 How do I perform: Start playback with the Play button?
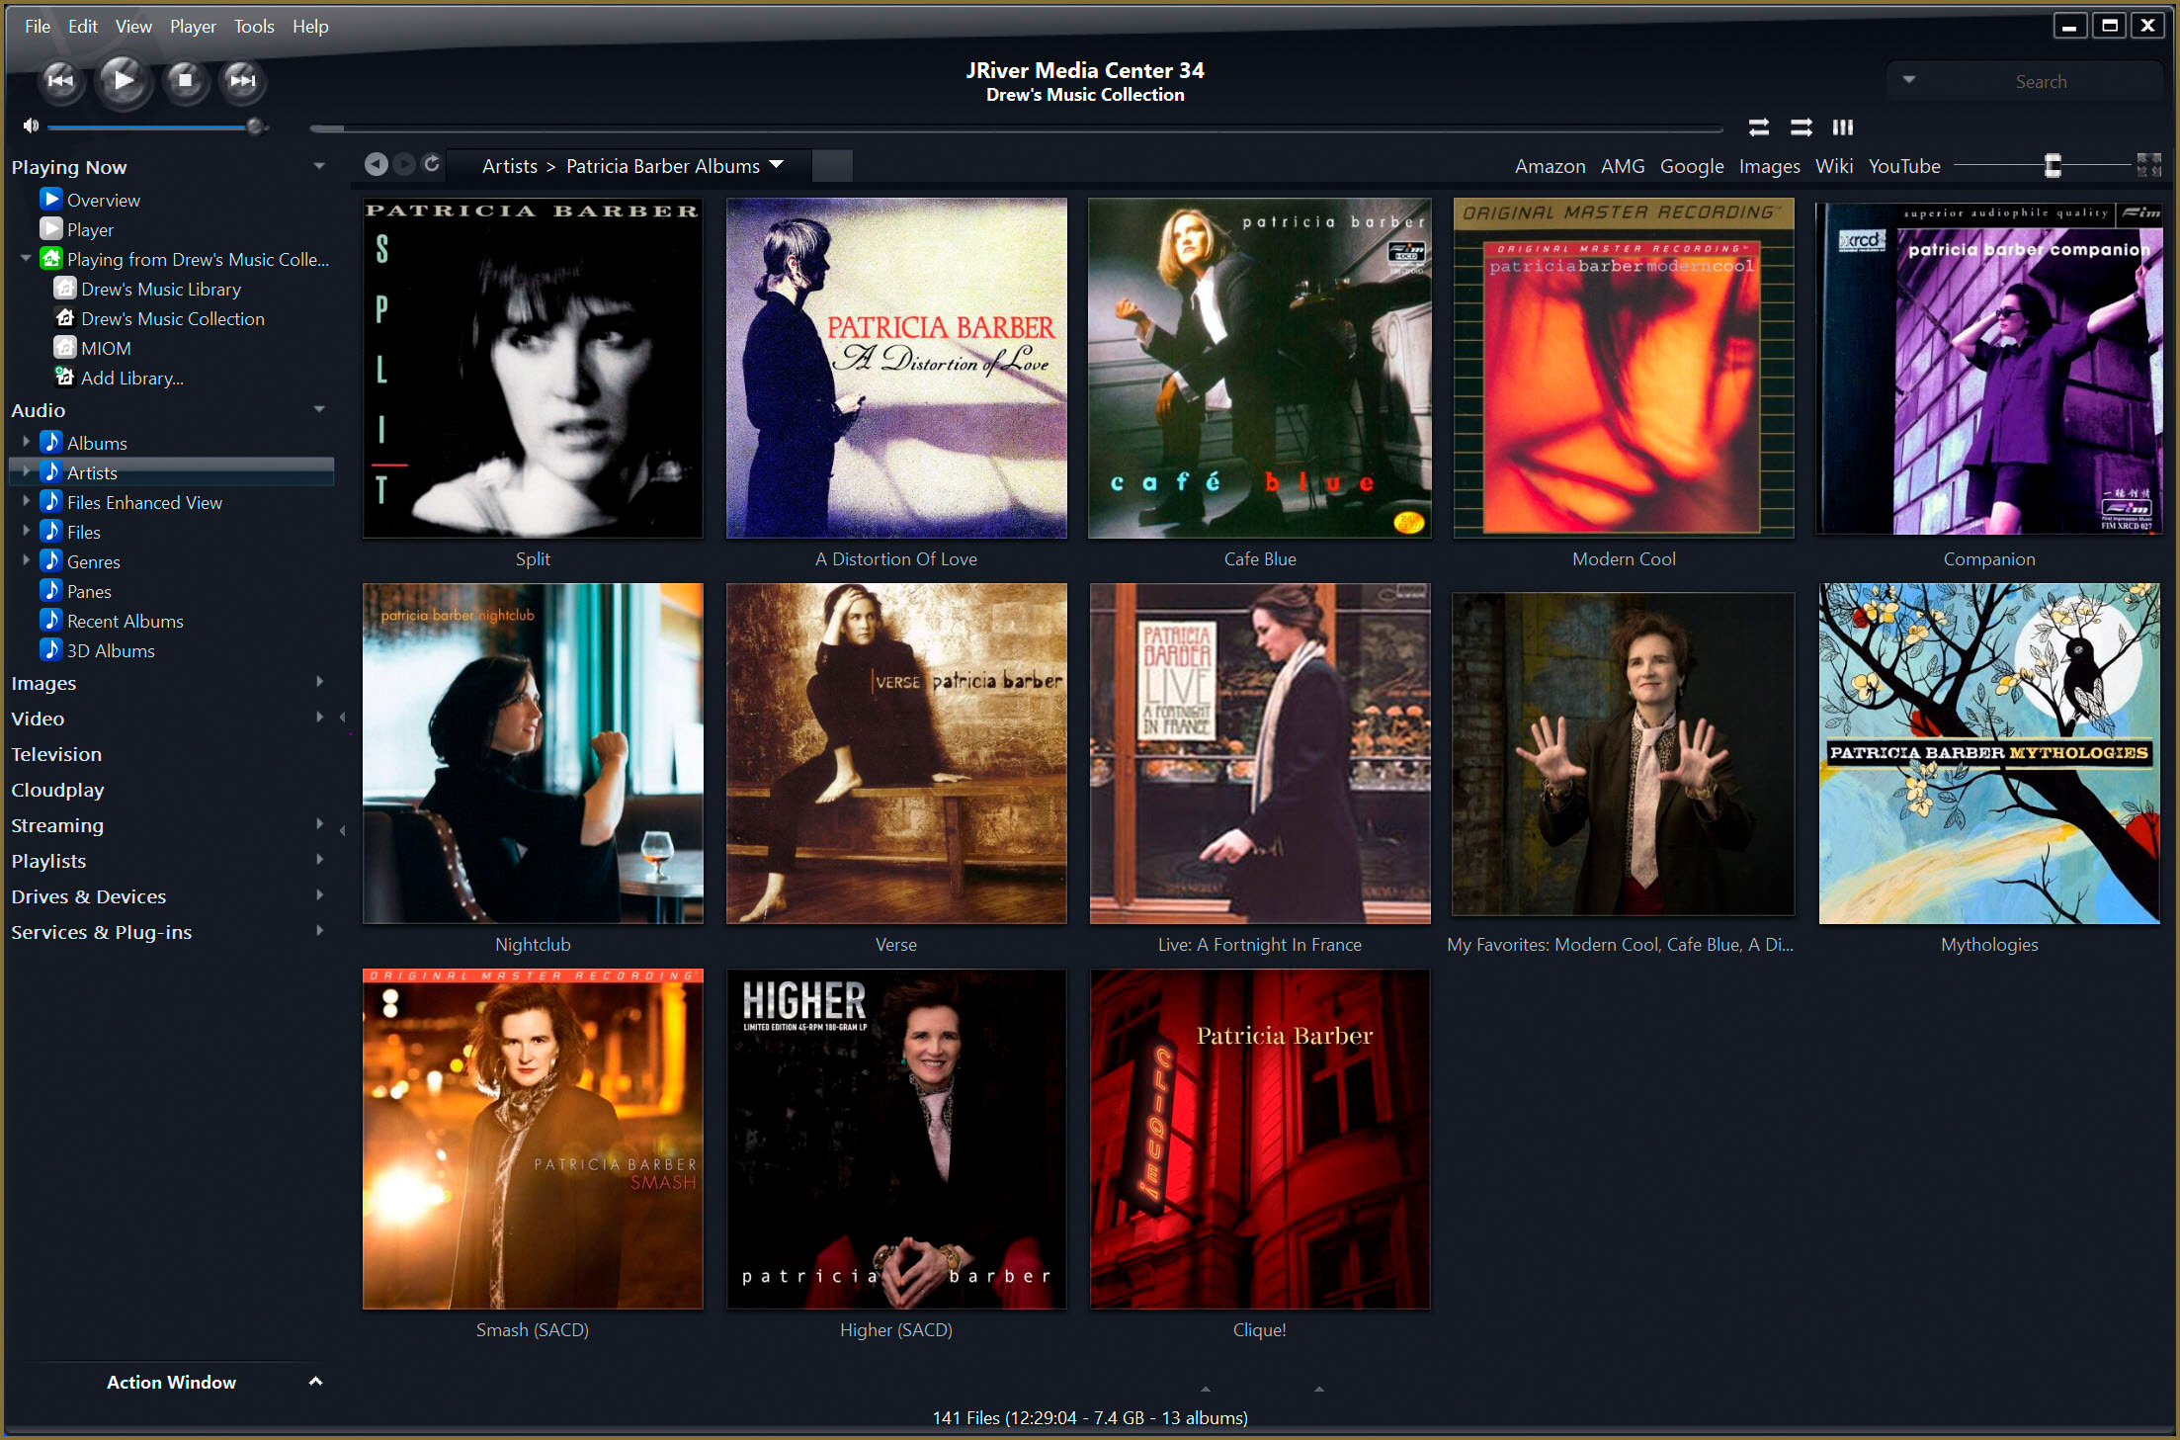click(123, 80)
